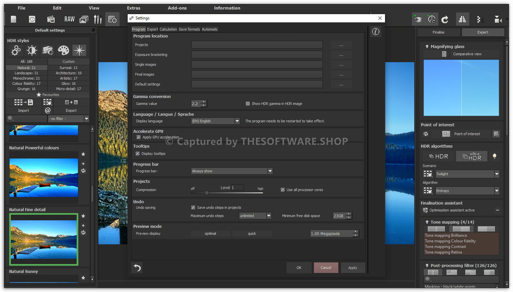Open the Scenario Twilight dropdown
Screen dimensions: 513x292
coord(497,174)
